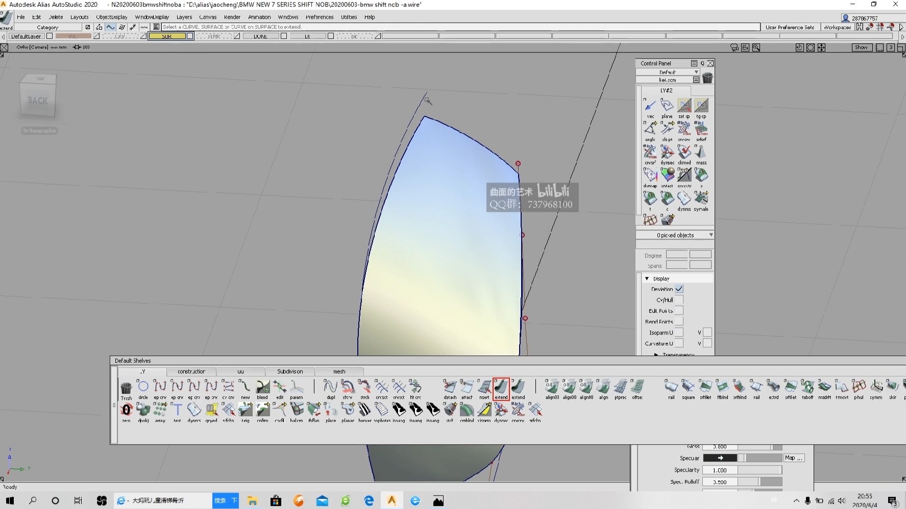Switch to the mesh shelf tab
The width and height of the screenshot is (906, 509).
pos(339,371)
